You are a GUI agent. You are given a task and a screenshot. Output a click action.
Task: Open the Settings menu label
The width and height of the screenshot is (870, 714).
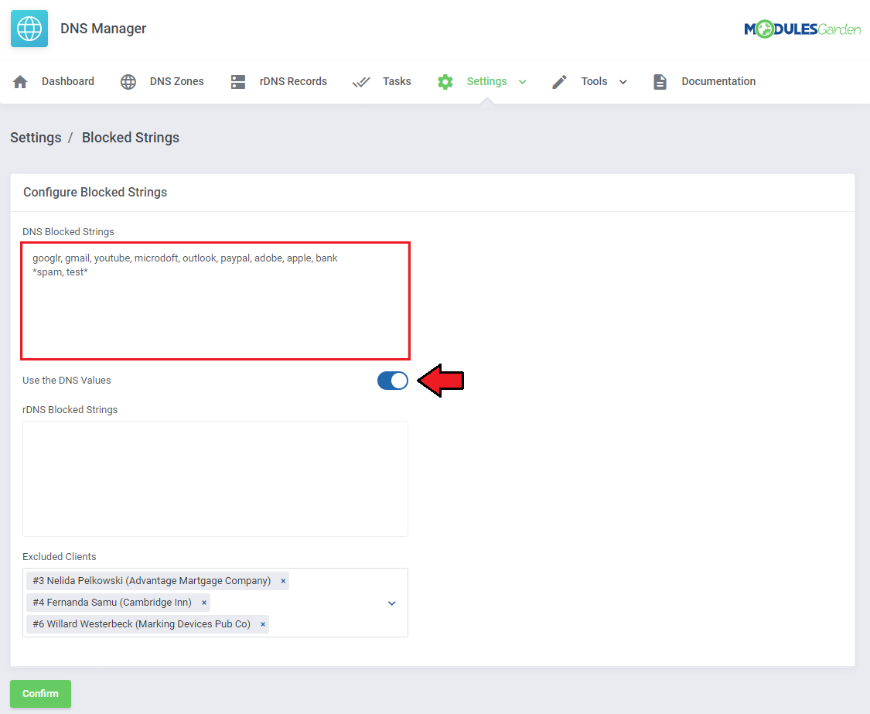click(x=486, y=82)
